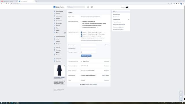Viewport: 185px width, 104px height.
Task: Select Чёрный список in settings side menu
Action: (x=121, y=22)
